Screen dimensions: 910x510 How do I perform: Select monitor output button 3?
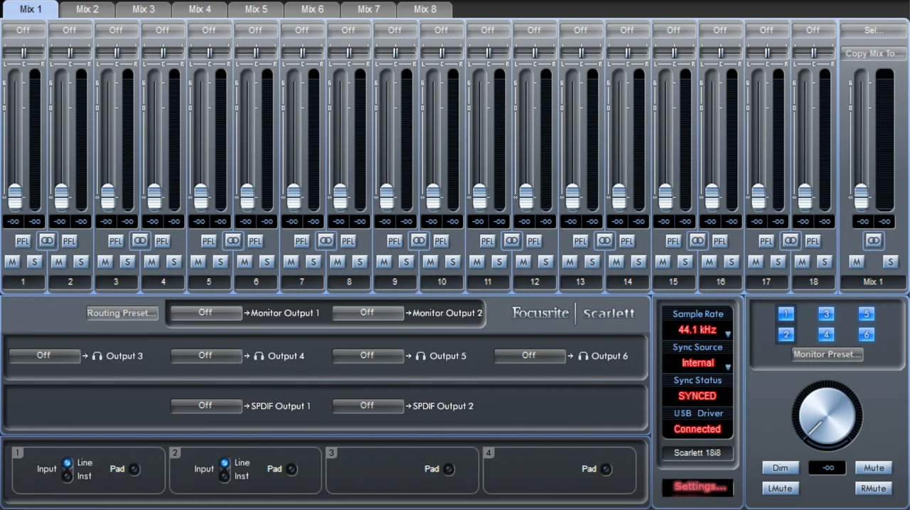[x=825, y=314]
